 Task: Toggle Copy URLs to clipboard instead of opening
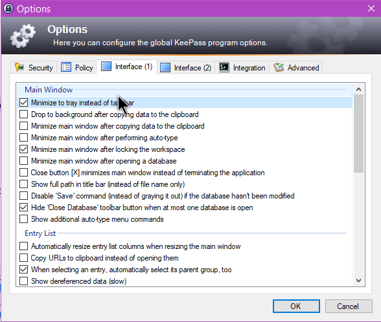point(23,258)
